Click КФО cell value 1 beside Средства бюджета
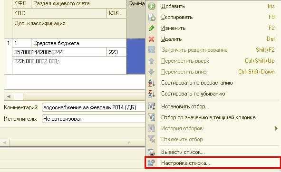The image size is (281, 172). (x=21, y=43)
